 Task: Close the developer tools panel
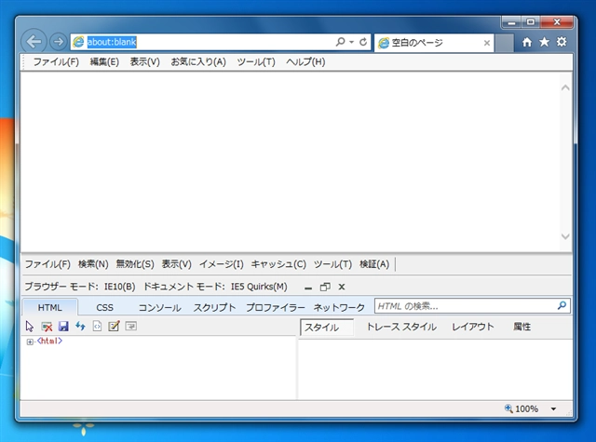342,287
